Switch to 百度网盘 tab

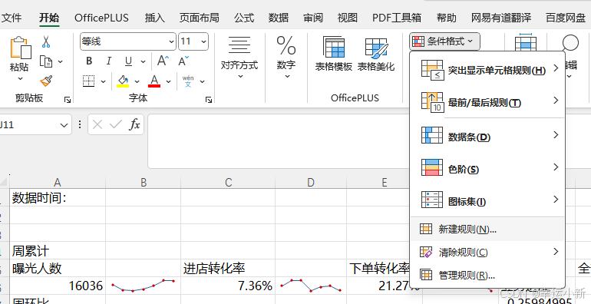click(566, 18)
